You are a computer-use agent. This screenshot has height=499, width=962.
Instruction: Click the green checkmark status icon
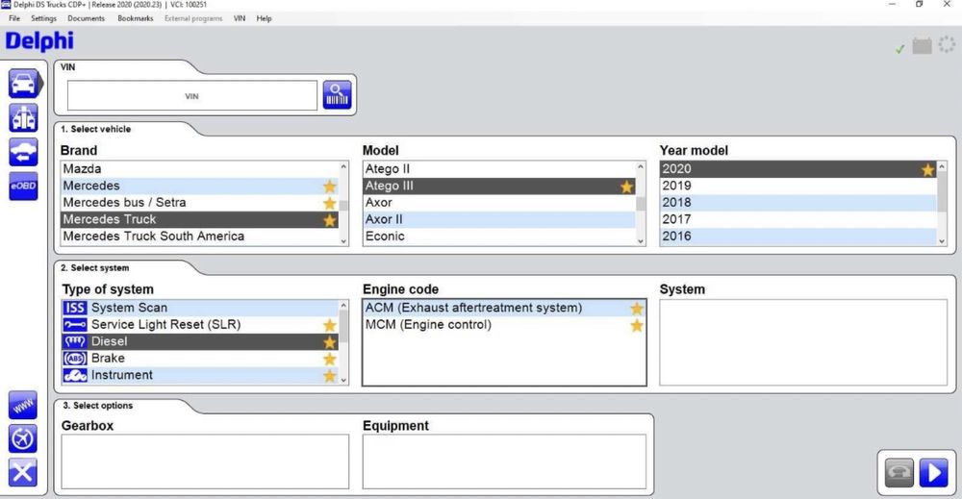tap(900, 48)
